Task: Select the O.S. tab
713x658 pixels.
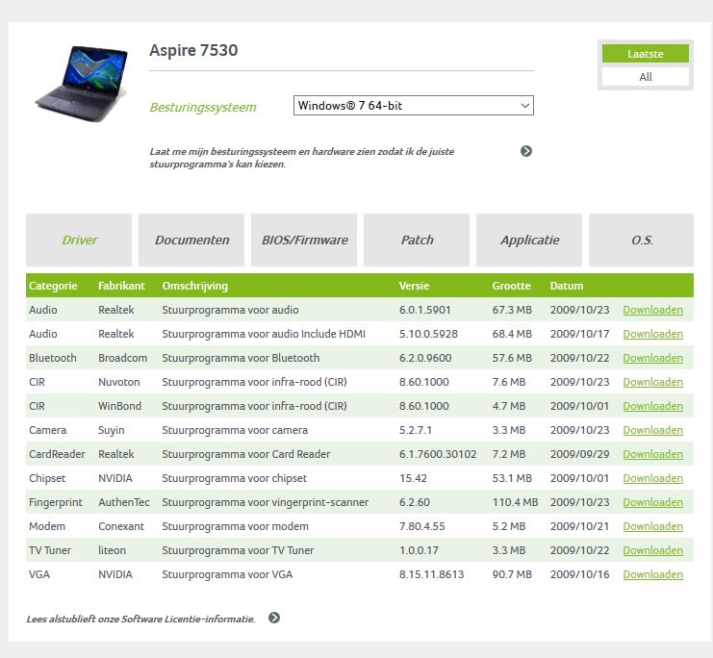Action: [642, 240]
